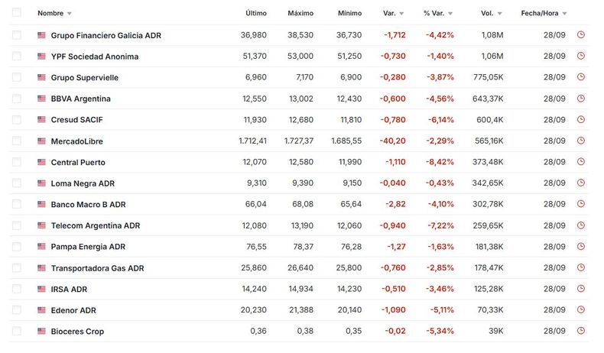Click clock icon in Grupo Financiero Galicia row

point(581,35)
